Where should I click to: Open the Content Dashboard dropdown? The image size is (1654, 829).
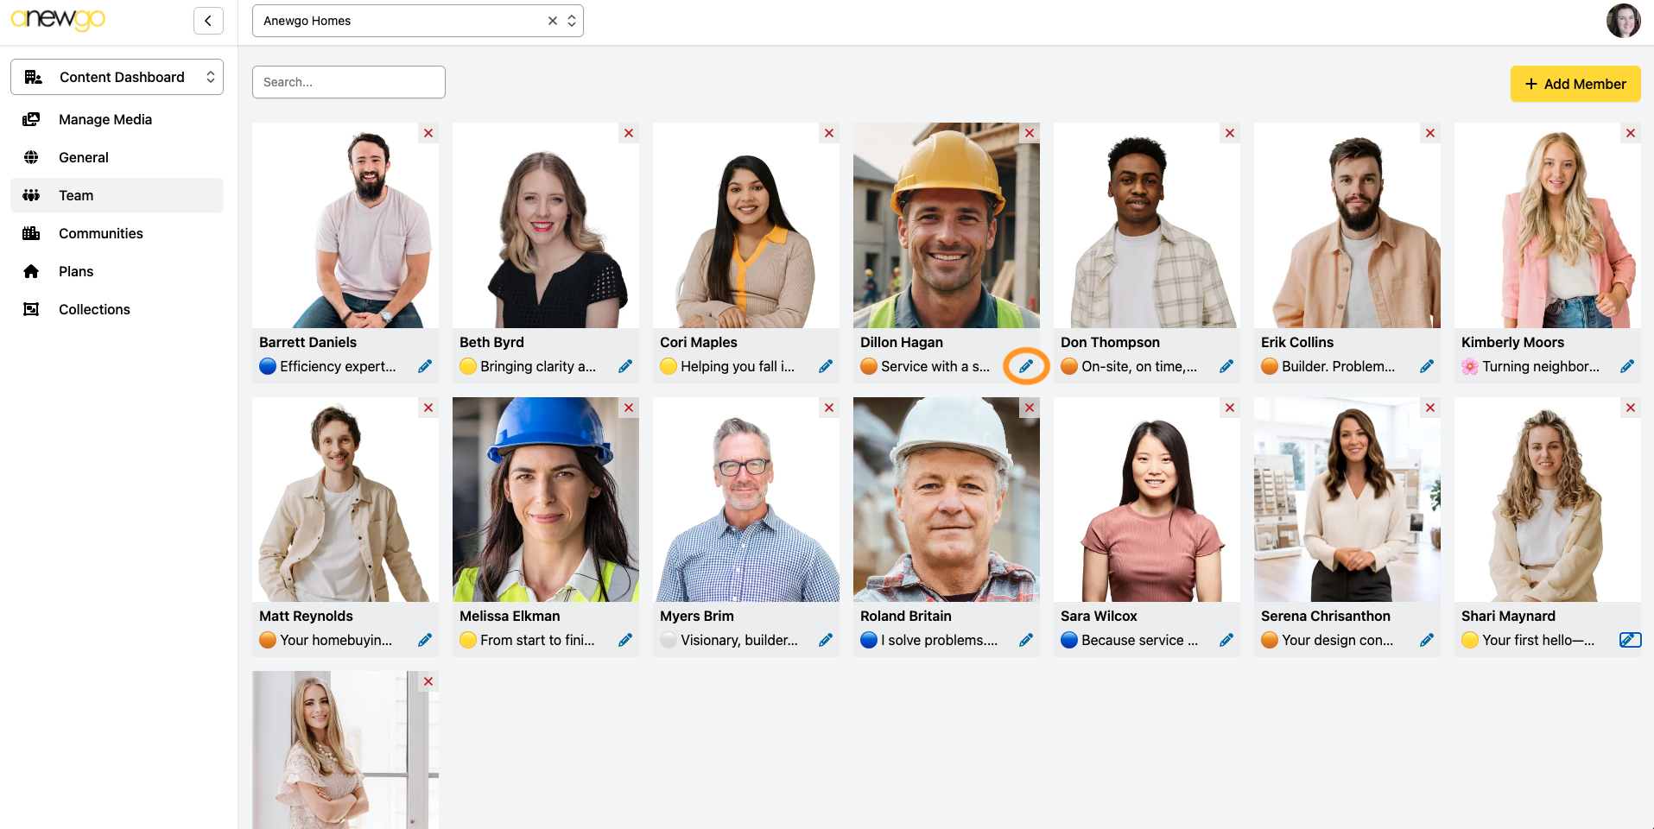[117, 77]
